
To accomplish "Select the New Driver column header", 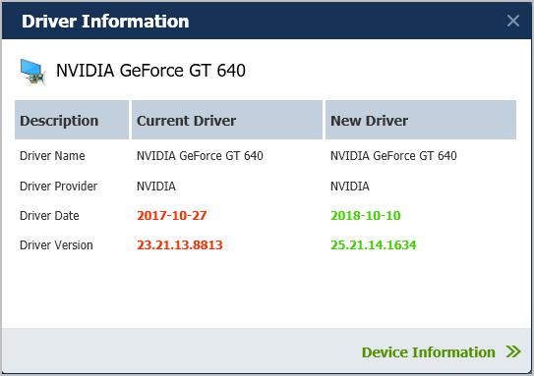I will coord(421,120).
